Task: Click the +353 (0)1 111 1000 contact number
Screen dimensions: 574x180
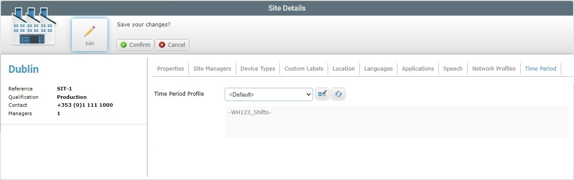Action: (x=85, y=105)
